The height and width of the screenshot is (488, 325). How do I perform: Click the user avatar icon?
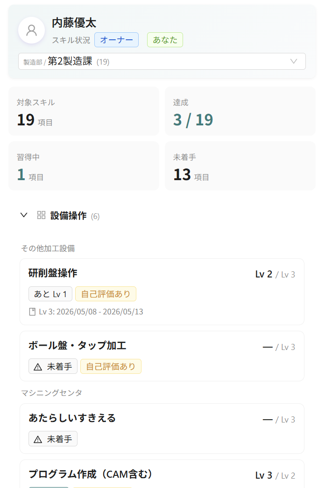pos(31,30)
